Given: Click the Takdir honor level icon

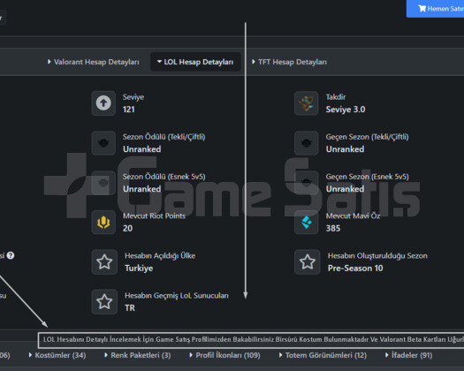Looking at the screenshot, I should 307,103.
